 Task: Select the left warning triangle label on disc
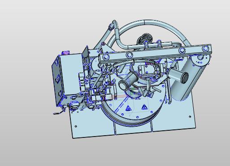[x=128, y=108]
